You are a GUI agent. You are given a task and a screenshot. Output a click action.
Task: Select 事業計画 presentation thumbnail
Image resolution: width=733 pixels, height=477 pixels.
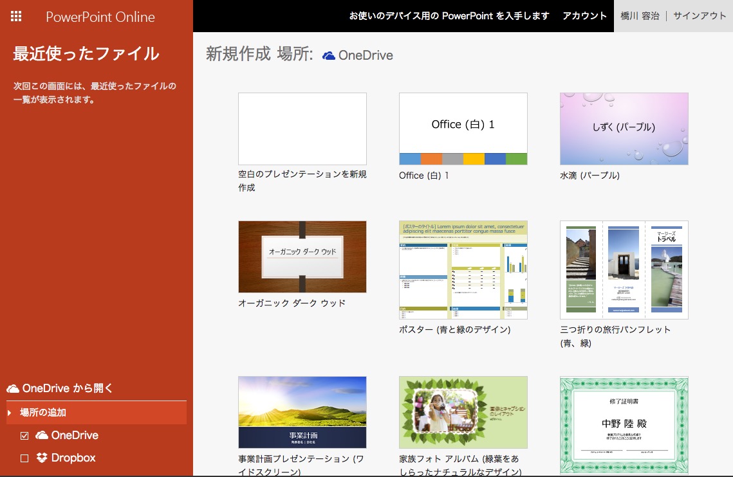(x=302, y=413)
